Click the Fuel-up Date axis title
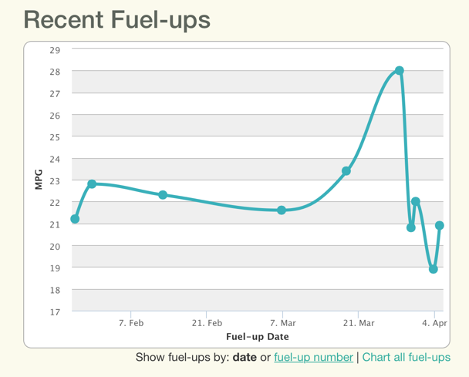Image resolution: width=469 pixels, height=377 pixels. click(x=258, y=337)
